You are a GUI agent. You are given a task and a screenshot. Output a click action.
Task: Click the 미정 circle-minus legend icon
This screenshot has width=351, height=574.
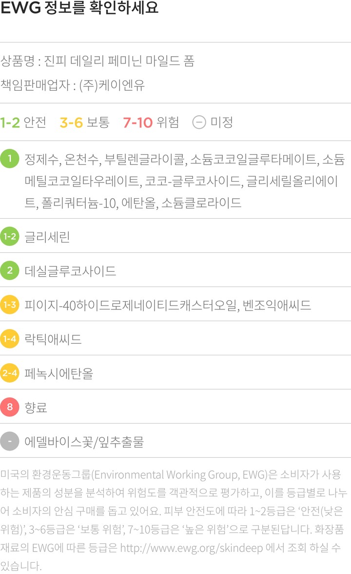[x=199, y=122]
